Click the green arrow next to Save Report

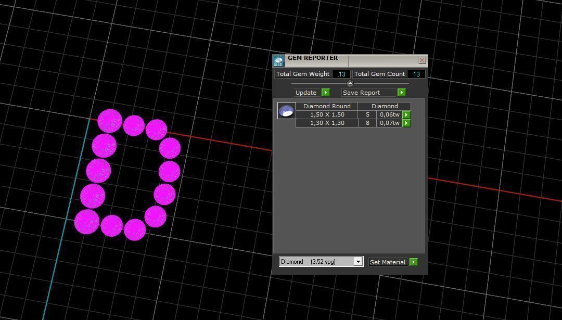click(x=401, y=93)
